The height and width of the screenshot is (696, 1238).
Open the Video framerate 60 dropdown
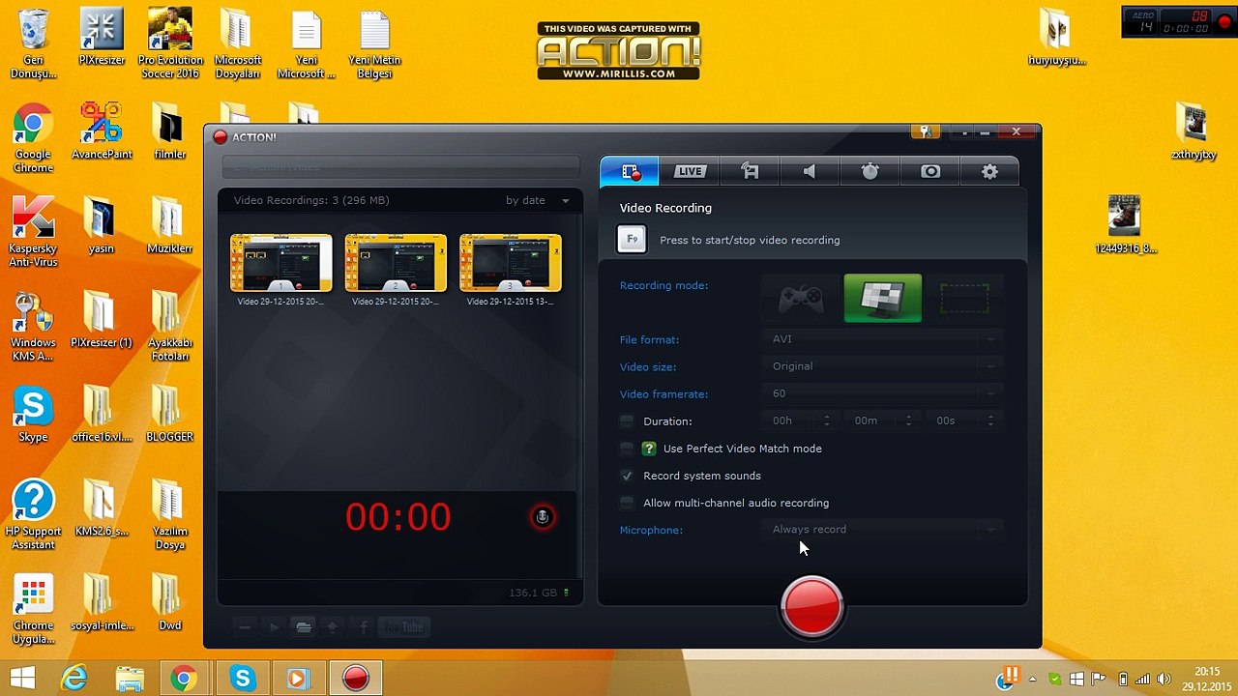pyautogui.click(x=883, y=393)
